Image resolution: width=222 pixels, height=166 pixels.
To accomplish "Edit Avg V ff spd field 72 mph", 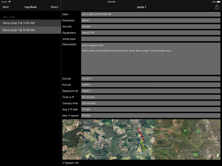I will [x=151, y=109].
